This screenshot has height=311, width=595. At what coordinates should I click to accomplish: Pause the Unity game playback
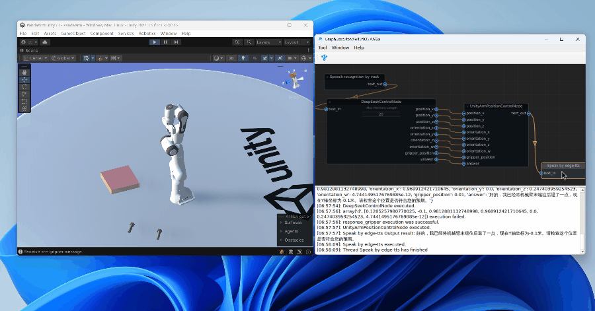[165, 42]
